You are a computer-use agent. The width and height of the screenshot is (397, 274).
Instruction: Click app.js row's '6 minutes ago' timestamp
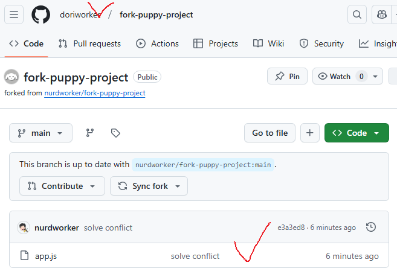pos(352,256)
